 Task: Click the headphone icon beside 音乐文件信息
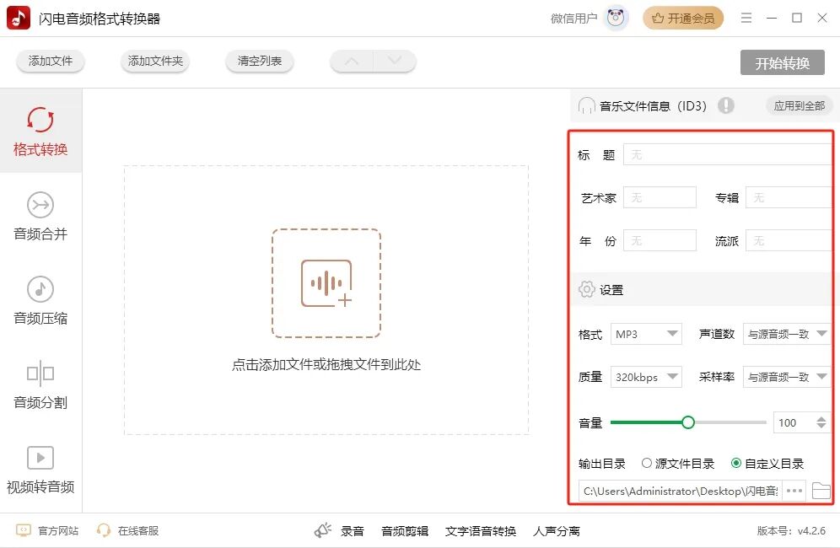tap(587, 105)
